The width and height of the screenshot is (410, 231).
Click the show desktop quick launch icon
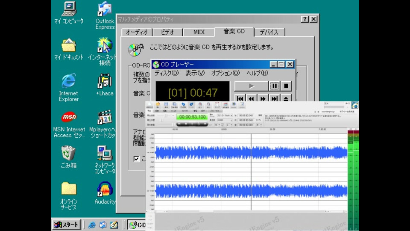point(114,225)
